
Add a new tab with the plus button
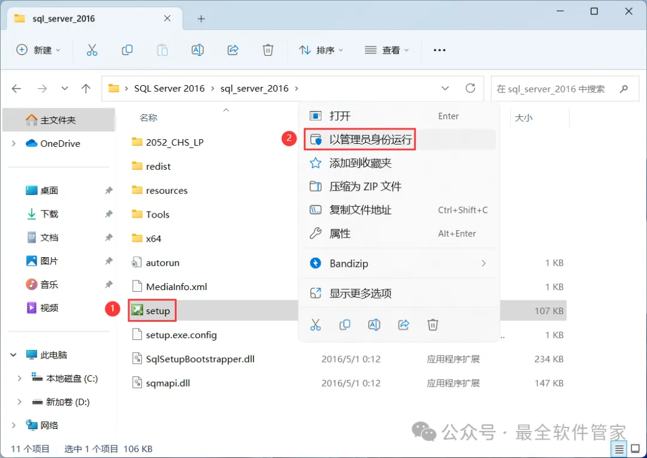[x=201, y=19]
